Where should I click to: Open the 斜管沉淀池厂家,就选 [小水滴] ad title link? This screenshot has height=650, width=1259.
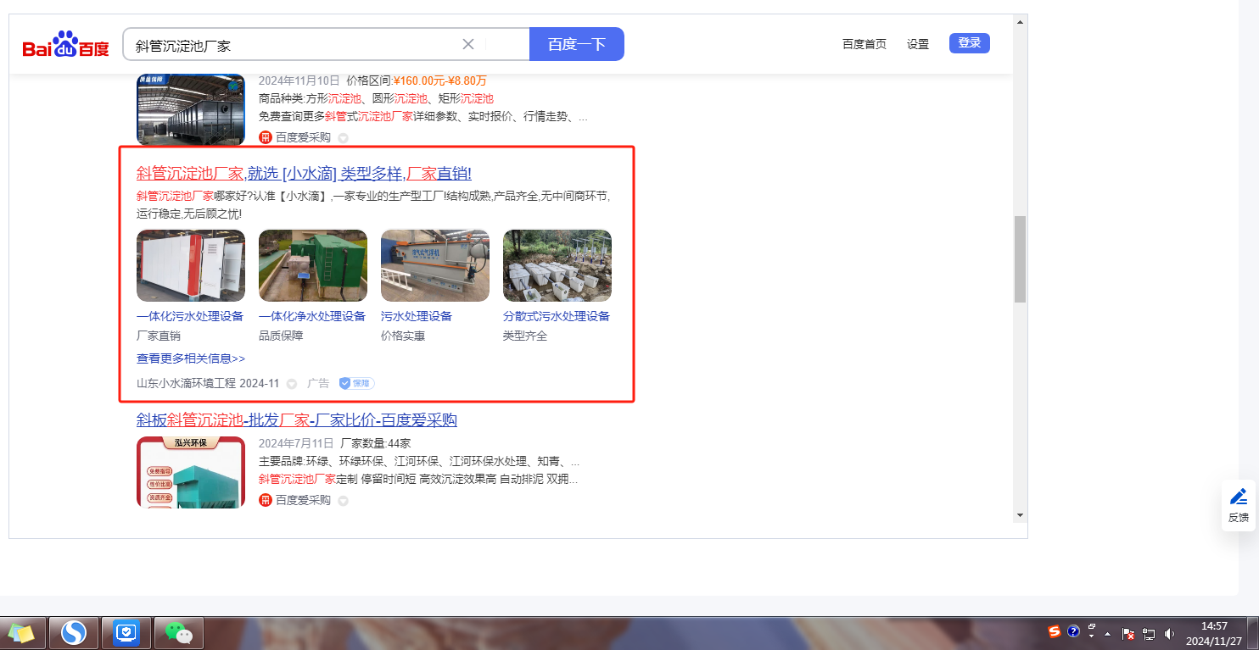tap(304, 174)
